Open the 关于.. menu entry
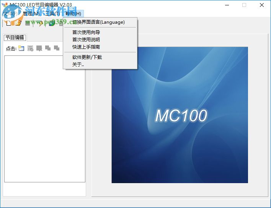The image size is (271, 208). click(x=78, y=64)
